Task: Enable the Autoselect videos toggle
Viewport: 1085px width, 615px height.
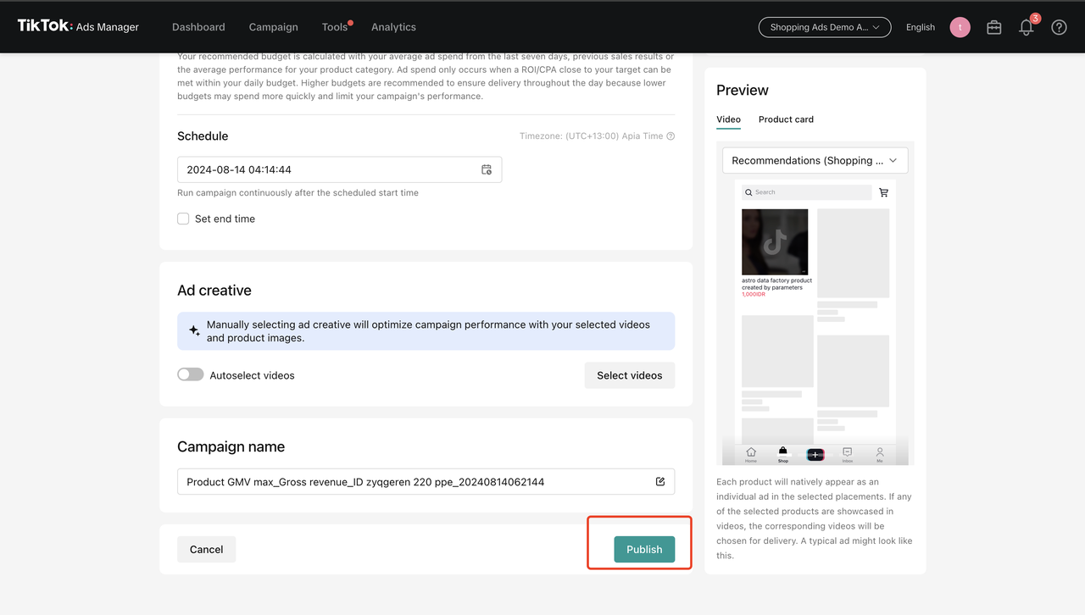Action: 191,374
